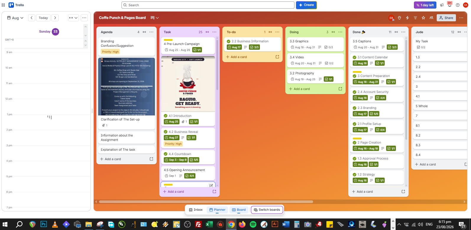Click the Today button in planner

click(43, 18)
